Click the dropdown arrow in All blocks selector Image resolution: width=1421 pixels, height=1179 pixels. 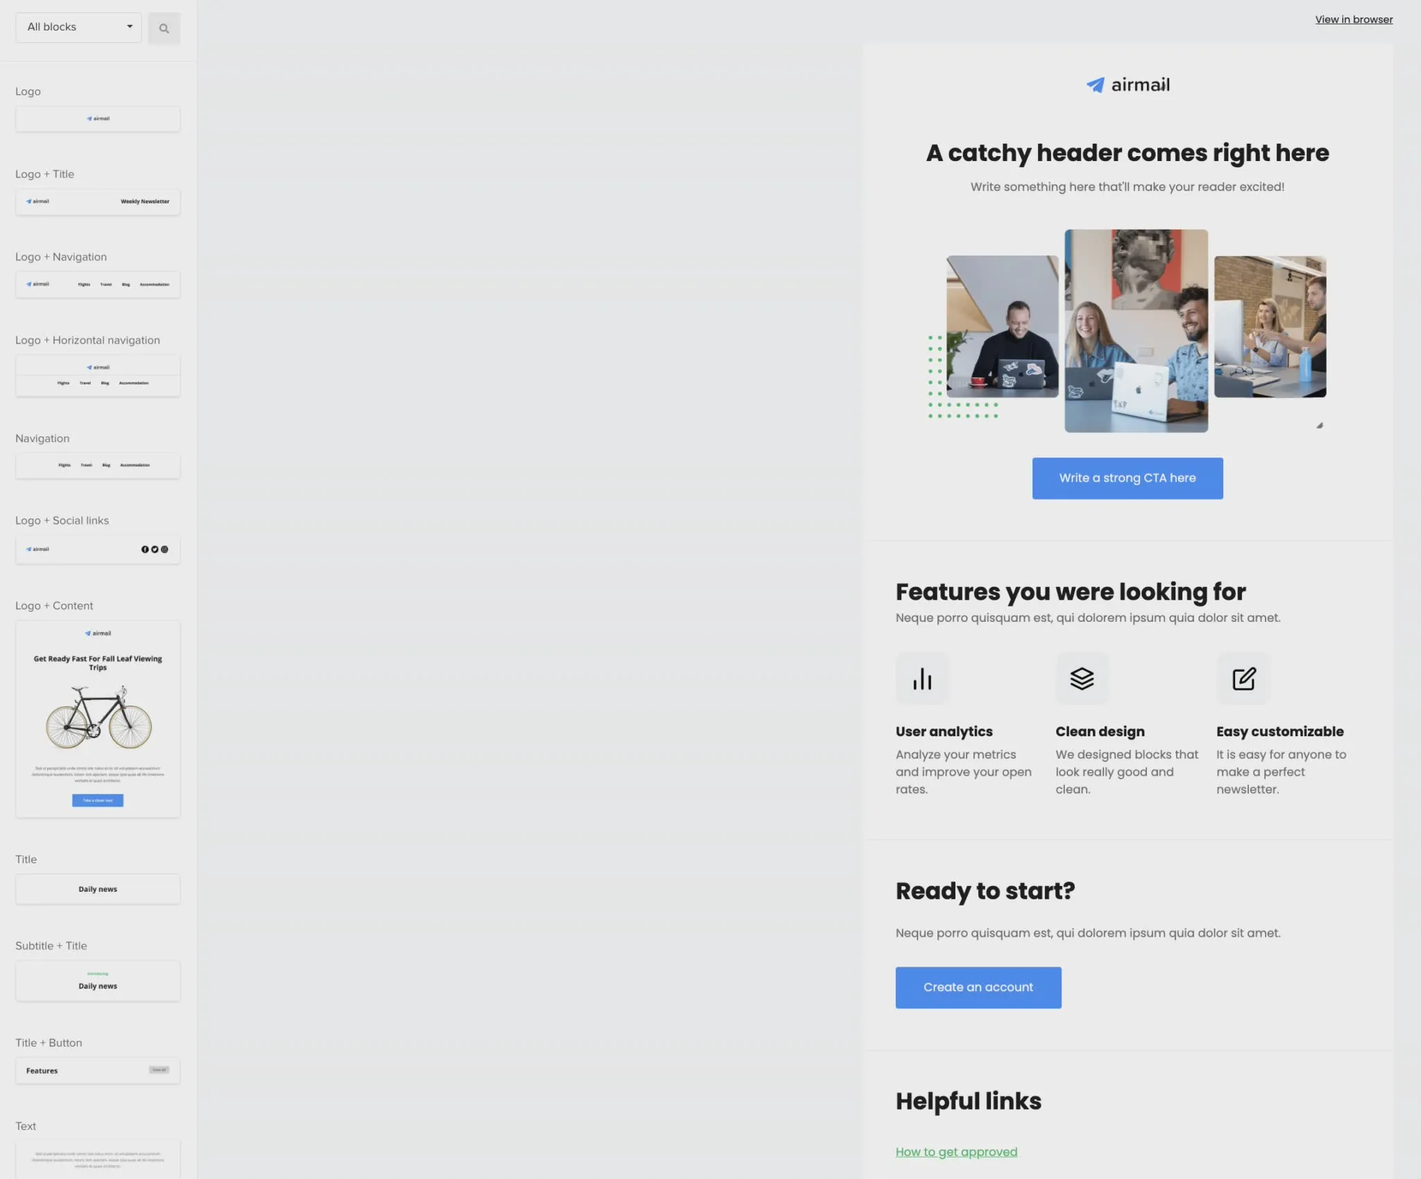click(130, 26)
